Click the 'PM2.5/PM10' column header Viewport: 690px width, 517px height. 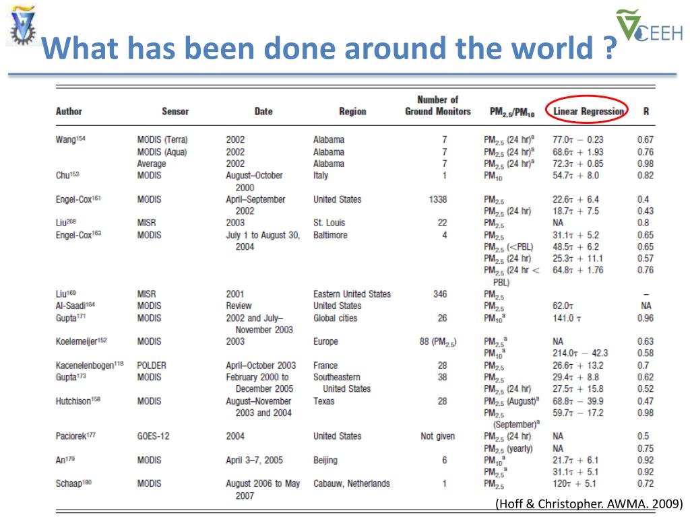512,112
